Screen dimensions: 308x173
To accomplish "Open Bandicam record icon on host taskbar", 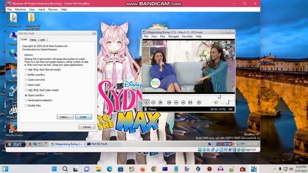I will (x=209, y=169).
